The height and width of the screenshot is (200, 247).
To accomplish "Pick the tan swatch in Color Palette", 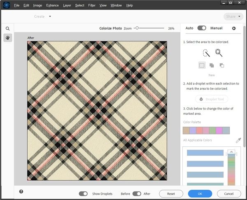I will [186, 130].
